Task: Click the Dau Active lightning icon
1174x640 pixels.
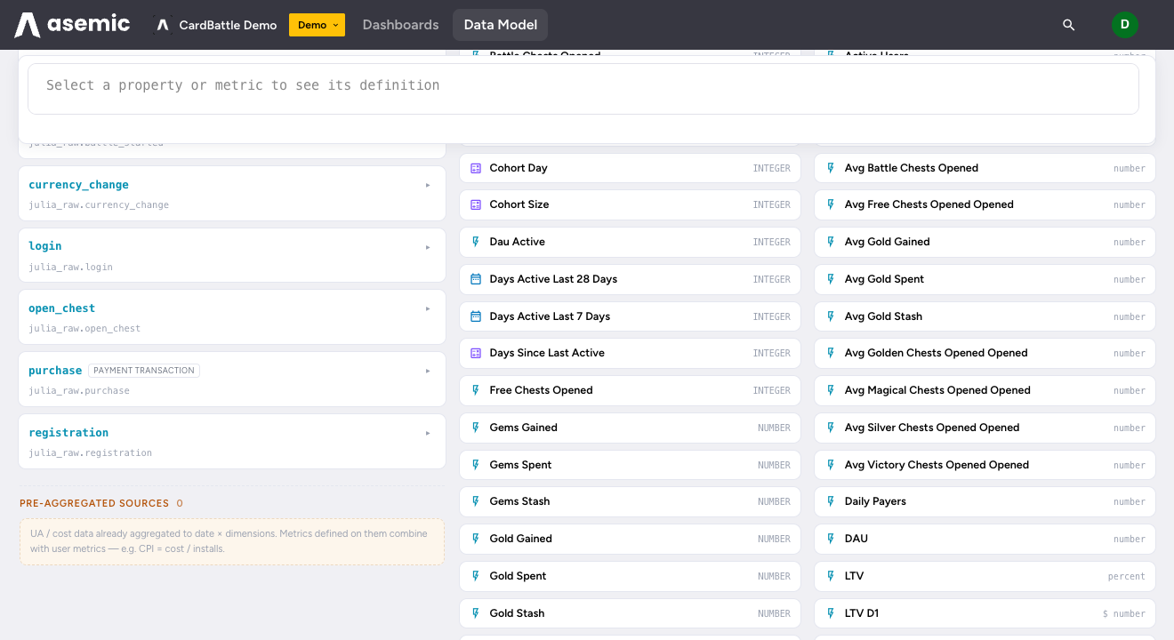Action: coord(476,242)
